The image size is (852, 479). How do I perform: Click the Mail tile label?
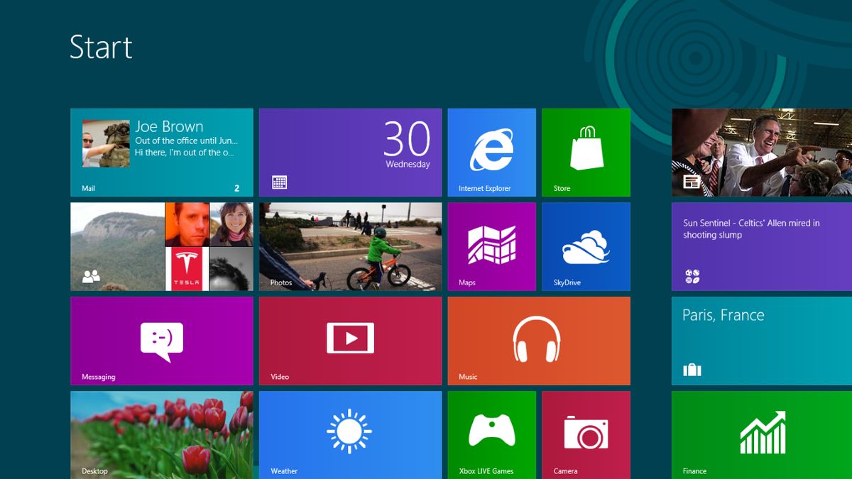point(89,189)
